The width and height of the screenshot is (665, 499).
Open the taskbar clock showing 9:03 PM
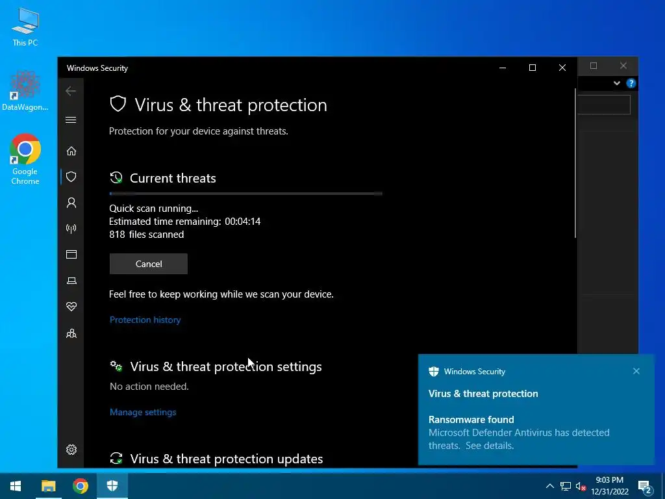[x=610, y=486]
